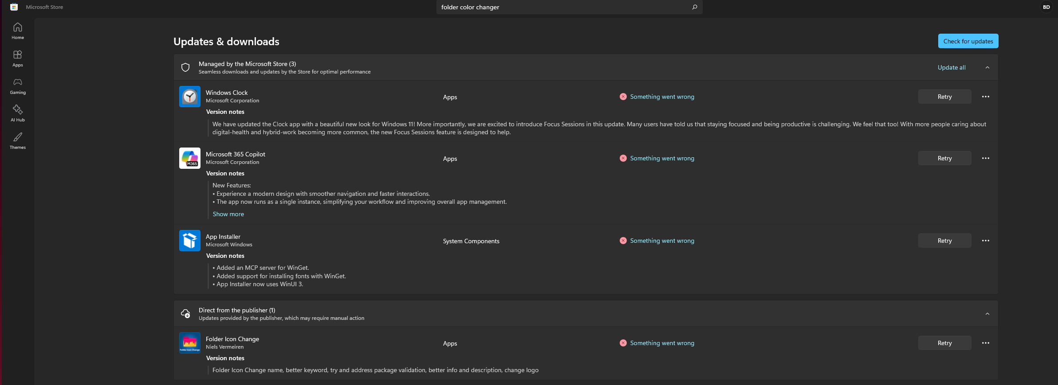Go to Gaming section in sidebar
Screen dimensions: 1058x385
click(18, 86)
